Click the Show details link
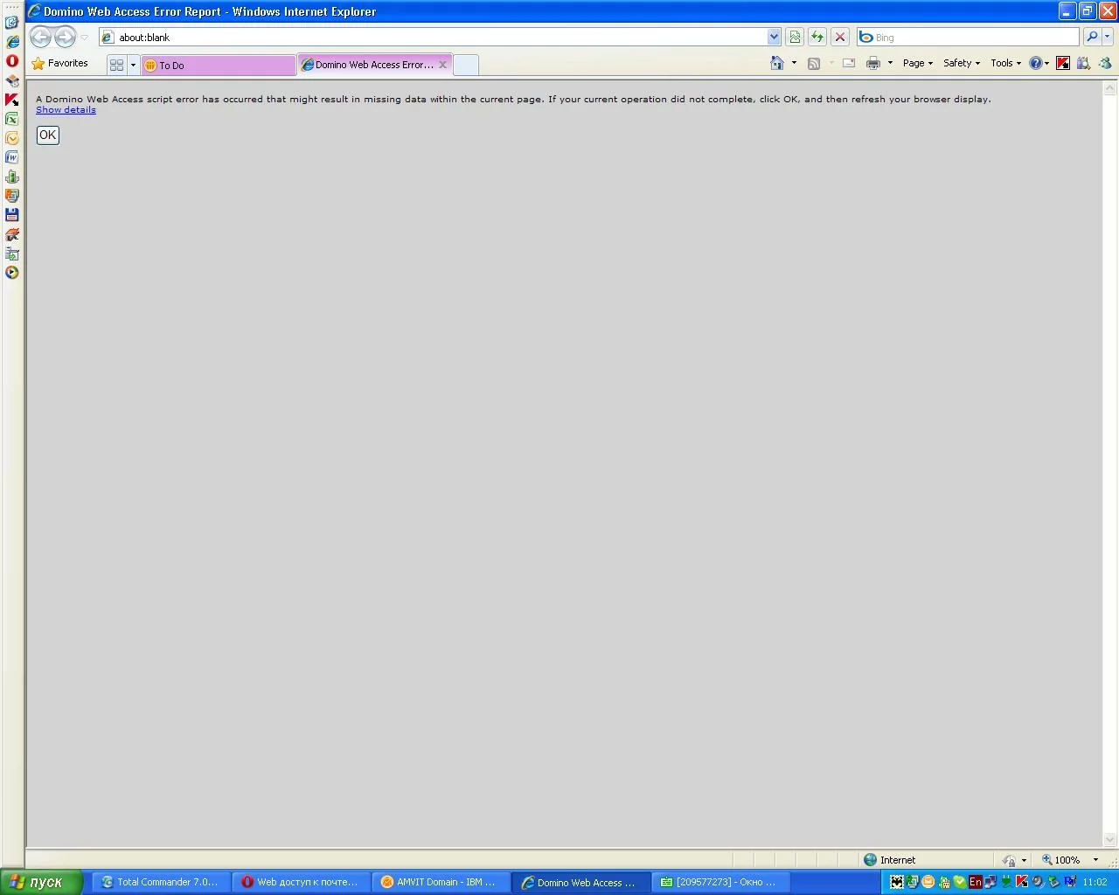 66,110
